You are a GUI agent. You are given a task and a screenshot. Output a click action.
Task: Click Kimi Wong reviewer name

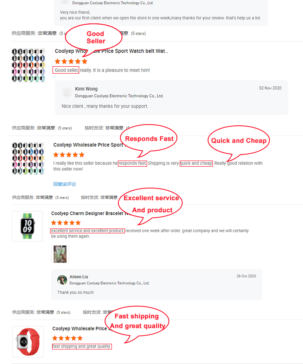coord(86,89)
